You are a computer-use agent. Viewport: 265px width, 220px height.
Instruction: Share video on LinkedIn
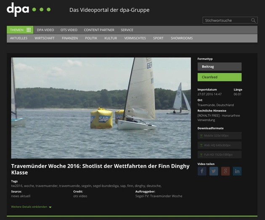[x=237, y=171]
